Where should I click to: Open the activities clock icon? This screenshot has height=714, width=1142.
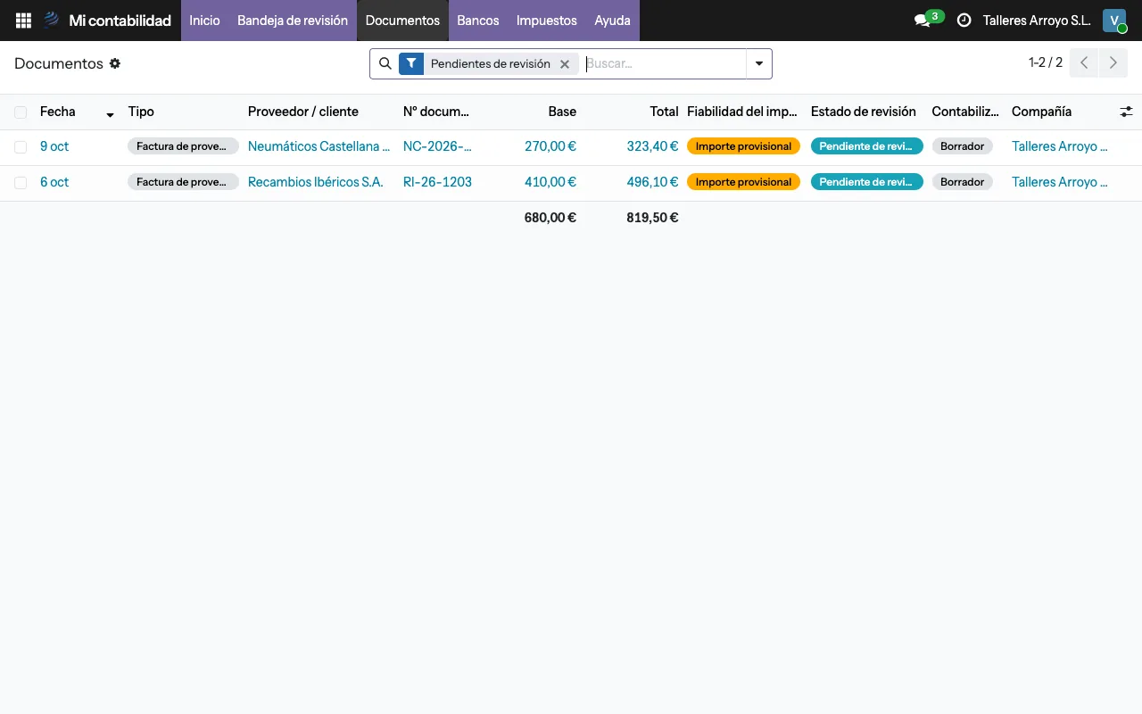964,21
